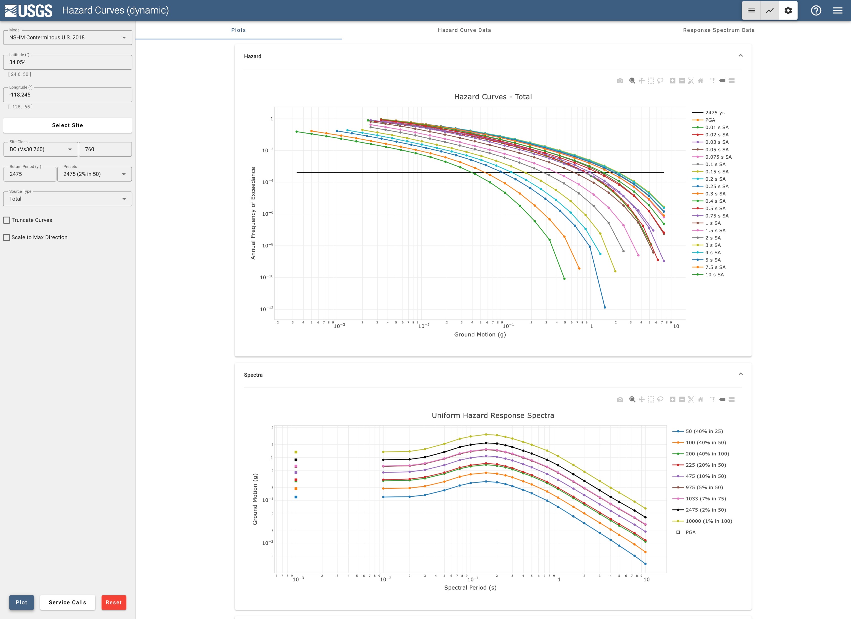The image size is (851, 619).
Task: Click 10000 (1% in 100) legend color line
Action: pyautogui.click(x=678, y=521)
